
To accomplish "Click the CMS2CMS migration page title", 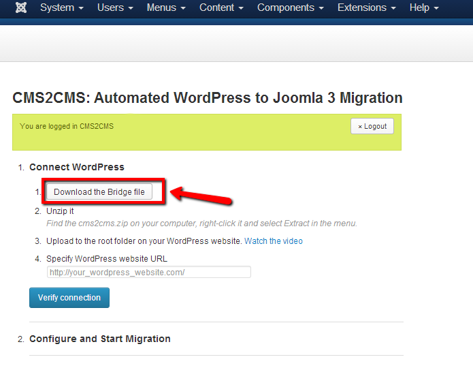I will click(208, 98).
